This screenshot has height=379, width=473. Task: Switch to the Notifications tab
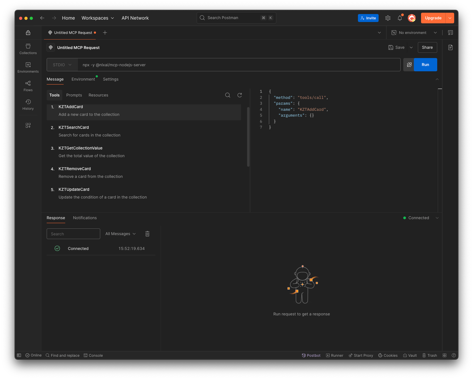pyautogui.click(x=85, y=218)
